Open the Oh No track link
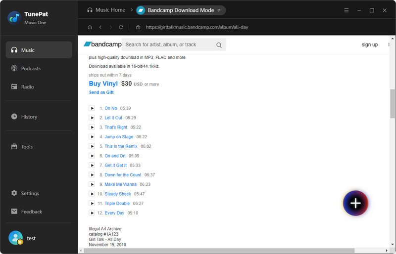Viewport: 396px width, 254px height. pyautogui.click(x=110, y=108)
